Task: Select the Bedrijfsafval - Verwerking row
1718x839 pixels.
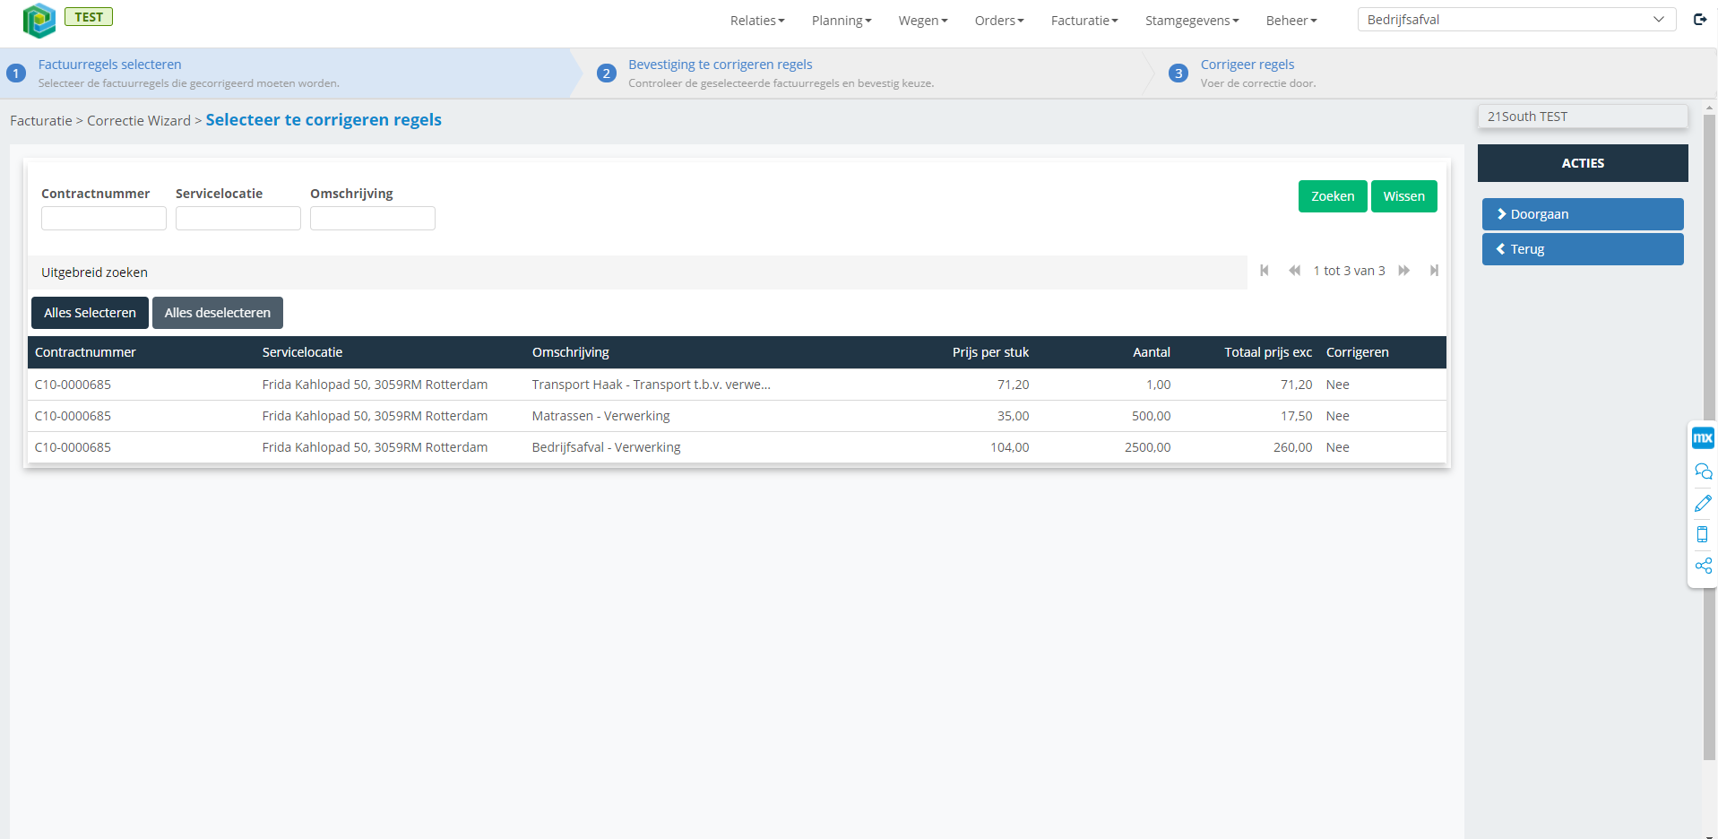Action: [737, 447]
